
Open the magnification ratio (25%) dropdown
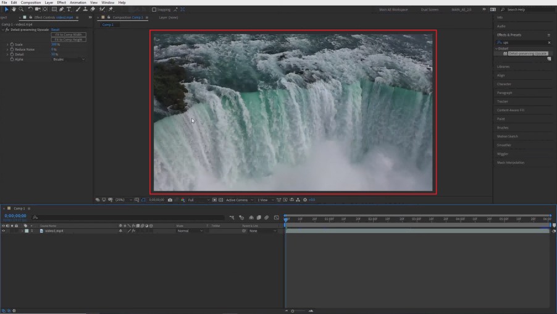[124, 200]
